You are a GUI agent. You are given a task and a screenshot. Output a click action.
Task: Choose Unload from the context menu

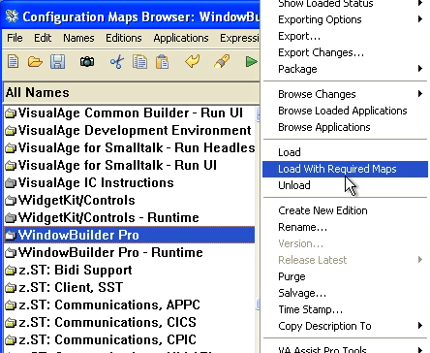point(345,185)
